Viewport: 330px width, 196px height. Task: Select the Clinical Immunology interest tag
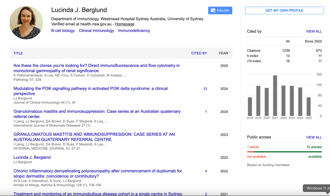pos(96,31)
